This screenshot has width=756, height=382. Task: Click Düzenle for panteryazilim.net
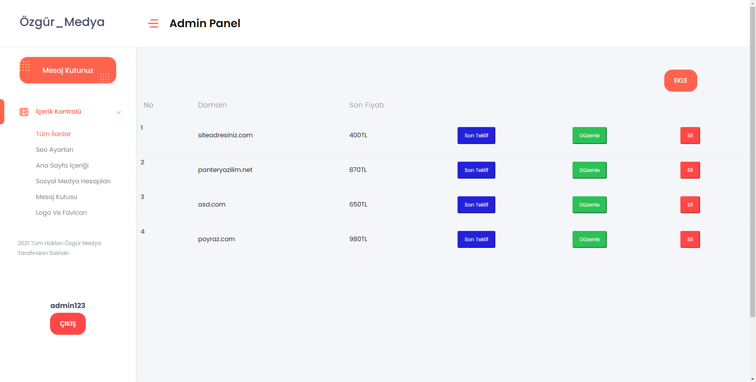pyautogui.click(x=589, y=170)
